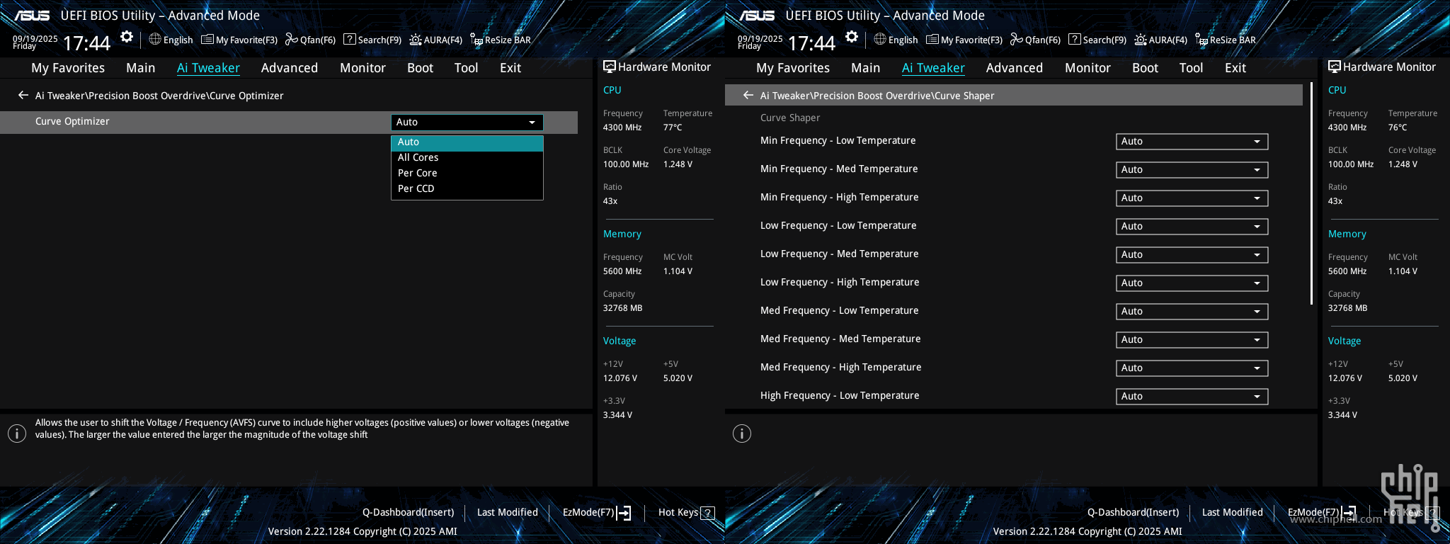Switch to Main tab in left BIOS
1450x544 pixels.
click(140, 68)
